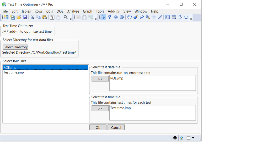
Task: Select the Lines arrow tool
Action: (x=174, y=17)
